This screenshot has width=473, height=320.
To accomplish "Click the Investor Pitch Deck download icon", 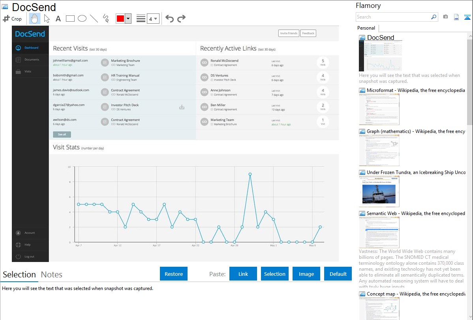I will pos(182,107).
